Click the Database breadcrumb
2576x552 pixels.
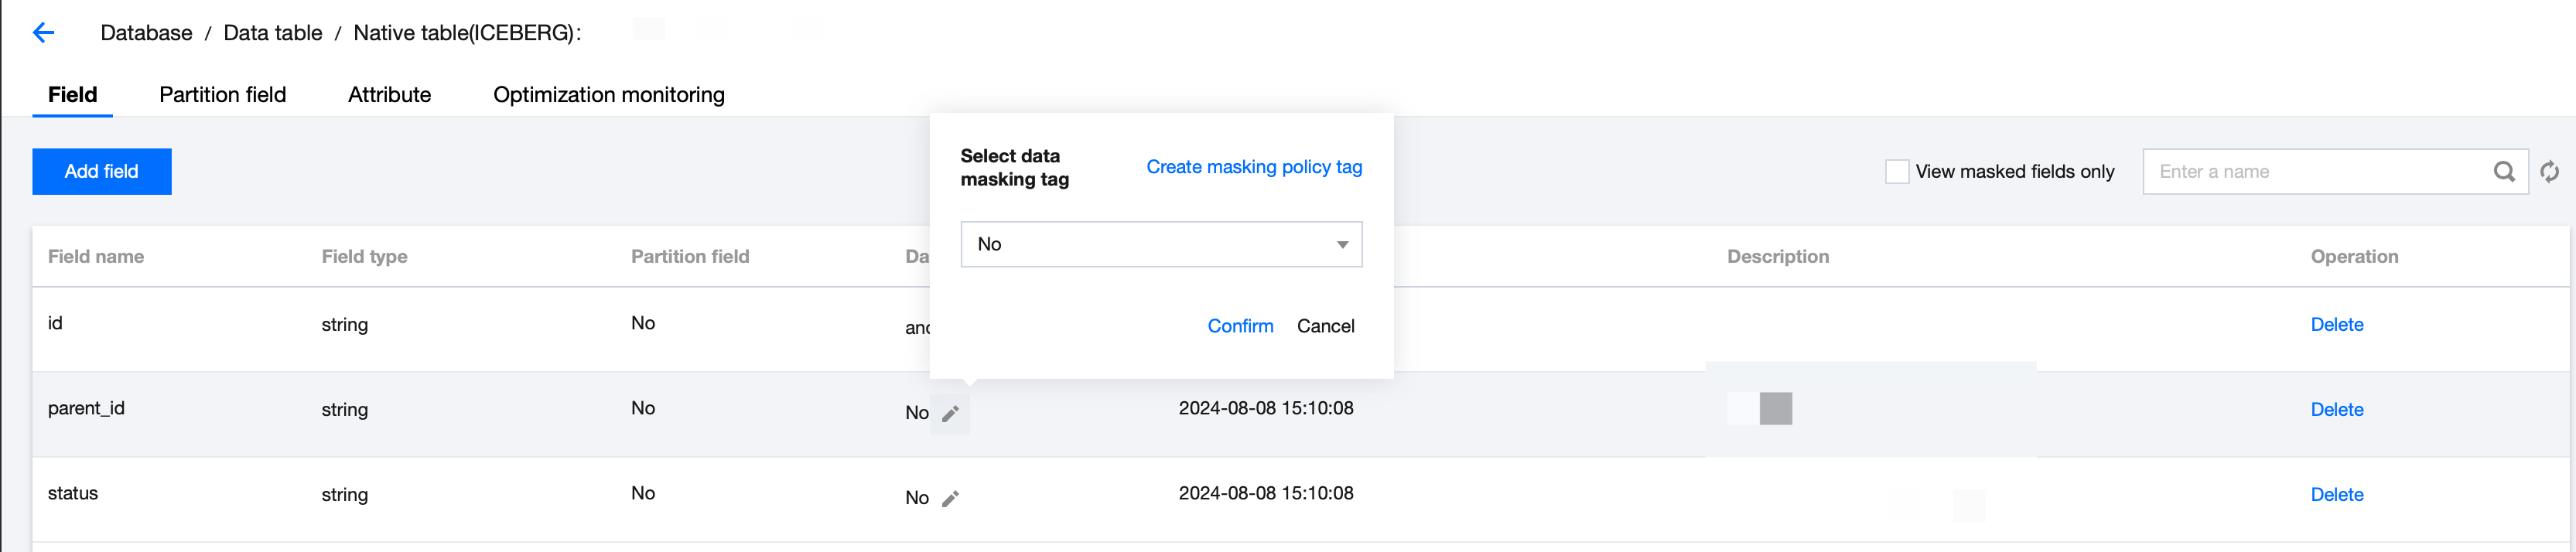click(x=146, y=33)
